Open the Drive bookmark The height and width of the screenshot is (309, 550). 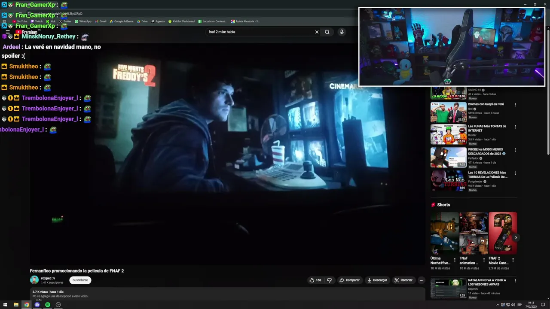[x=142, y=21]
